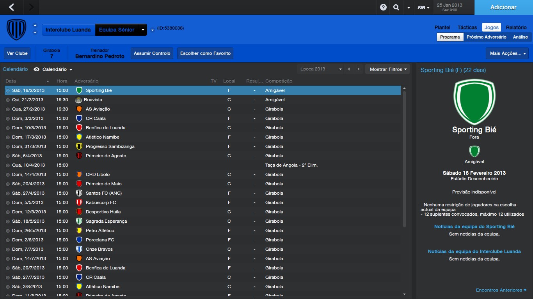Click the Kabuscorp FC badge
Viewport: 533px width, 299px height.
[79, 202]
